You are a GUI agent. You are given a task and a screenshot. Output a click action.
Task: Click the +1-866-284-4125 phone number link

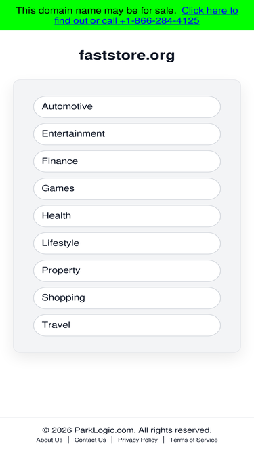click(x=159, y=21)
